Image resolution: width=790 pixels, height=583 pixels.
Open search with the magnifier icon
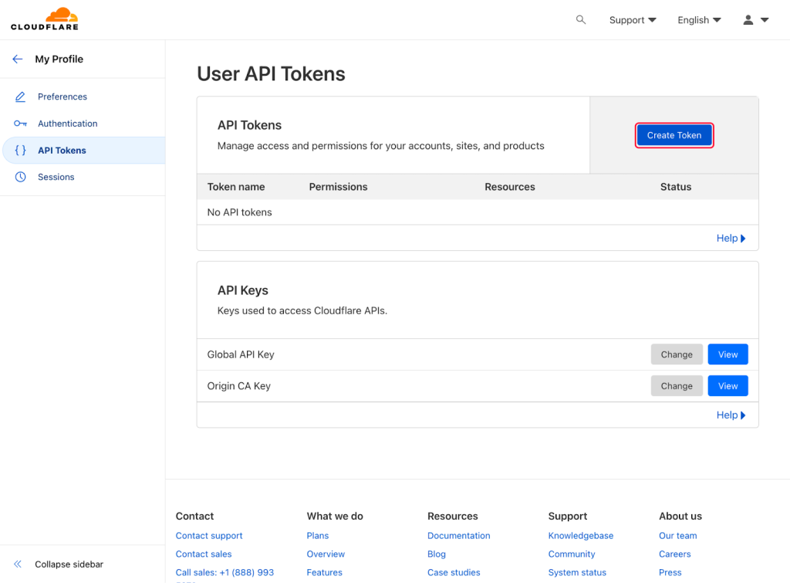coord(581,20)
